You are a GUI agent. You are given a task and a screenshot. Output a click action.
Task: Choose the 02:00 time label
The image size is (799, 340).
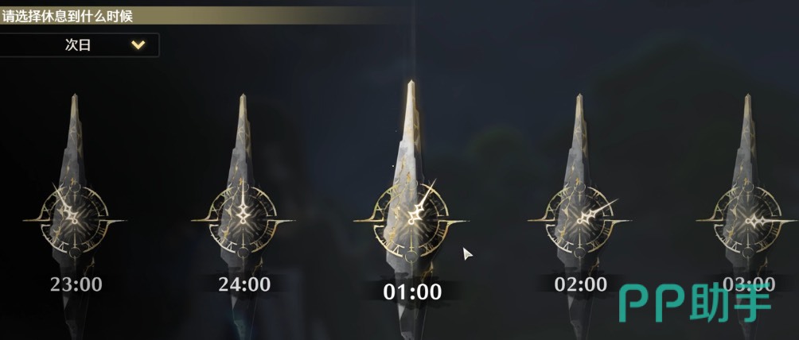tap(580, 284)
